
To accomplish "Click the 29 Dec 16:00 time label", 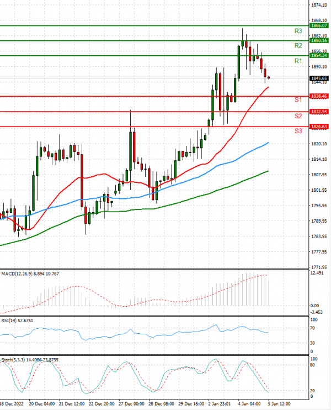I will click(191, 404).
